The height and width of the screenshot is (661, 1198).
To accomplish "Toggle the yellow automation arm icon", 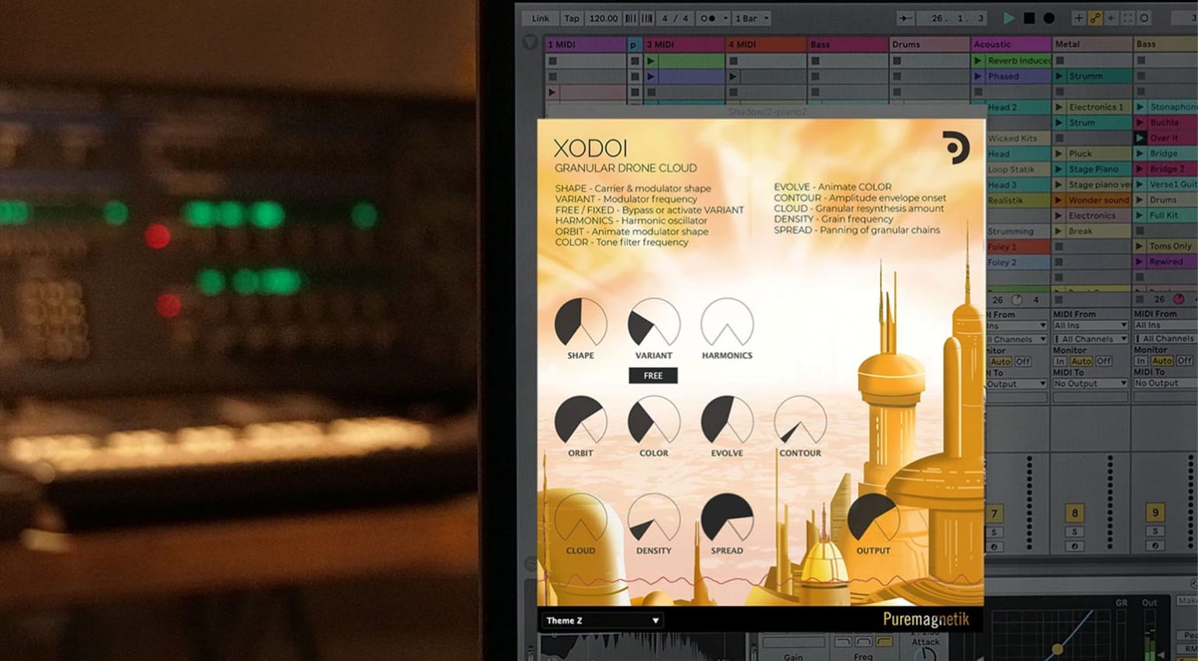I will click(x=1095, y=18).
